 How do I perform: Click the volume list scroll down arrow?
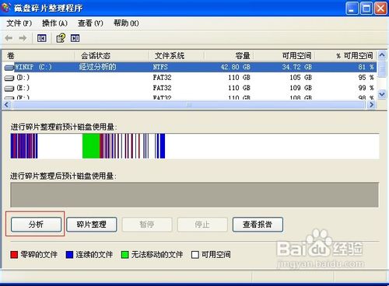pyautogui.click(x=382, y=94)
